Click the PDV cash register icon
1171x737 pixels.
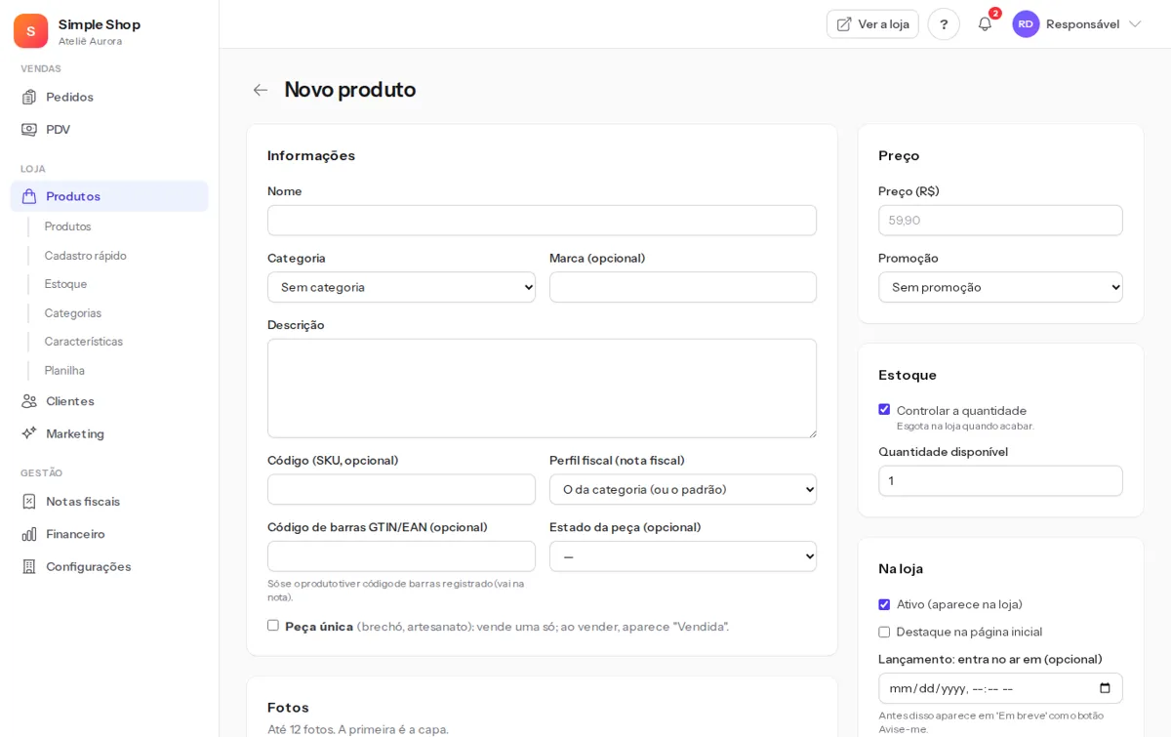pyautogui.click(x=29, y=129)
